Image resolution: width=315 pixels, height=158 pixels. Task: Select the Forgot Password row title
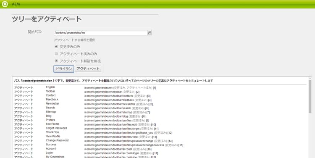click(x=56, y=128)
